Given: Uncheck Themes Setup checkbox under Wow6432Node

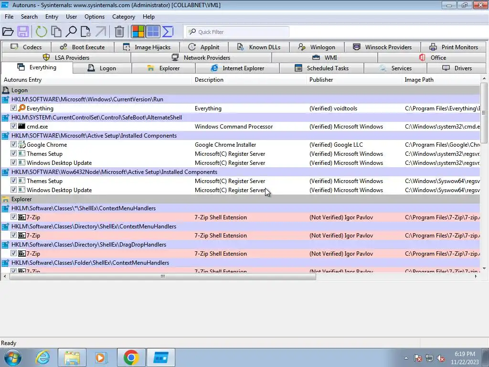Looking at the screenshot, I should (x=13, y=180).
